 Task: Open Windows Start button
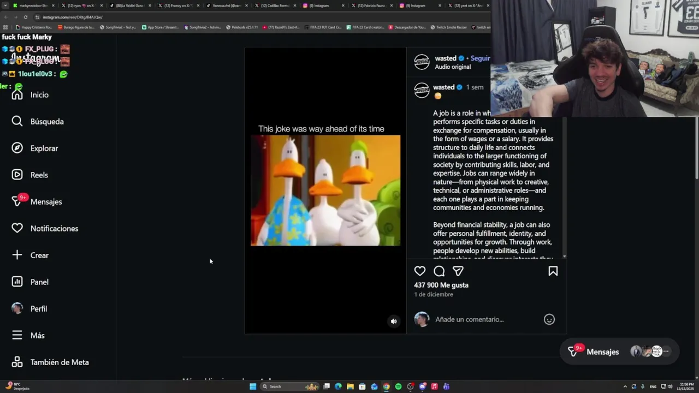tap(253, 386)
